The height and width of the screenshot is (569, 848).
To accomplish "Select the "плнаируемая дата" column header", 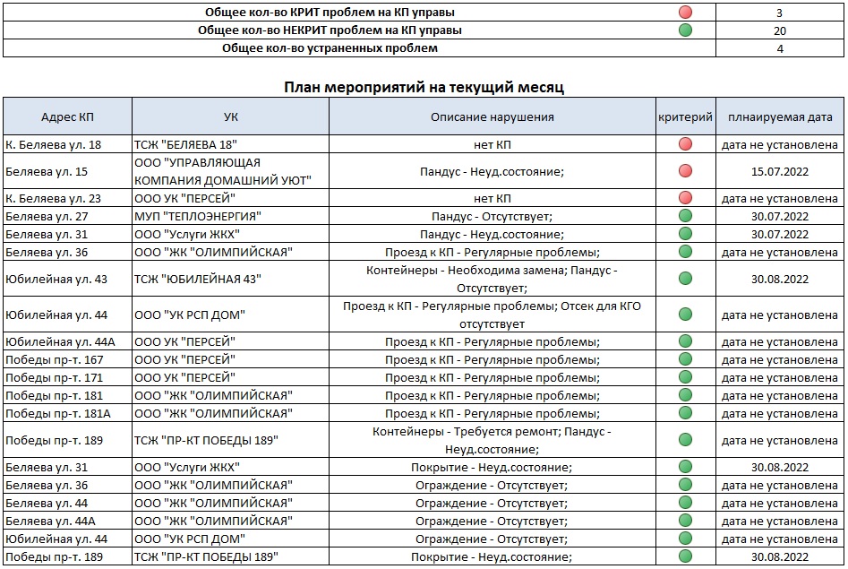I will (780, 117).
